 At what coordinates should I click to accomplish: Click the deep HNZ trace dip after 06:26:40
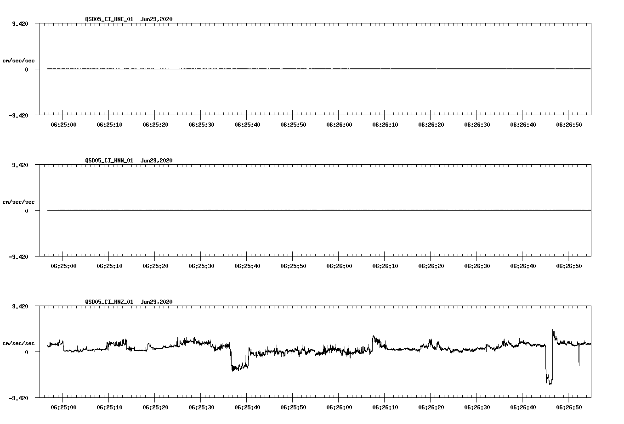tap(549, 379)
